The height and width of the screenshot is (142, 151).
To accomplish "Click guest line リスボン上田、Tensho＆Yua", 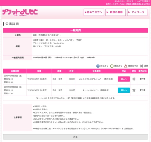I will [x=49, y=43].
